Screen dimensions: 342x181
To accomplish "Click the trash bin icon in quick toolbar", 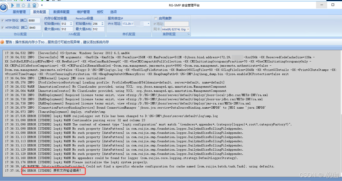I will point(34,5).
